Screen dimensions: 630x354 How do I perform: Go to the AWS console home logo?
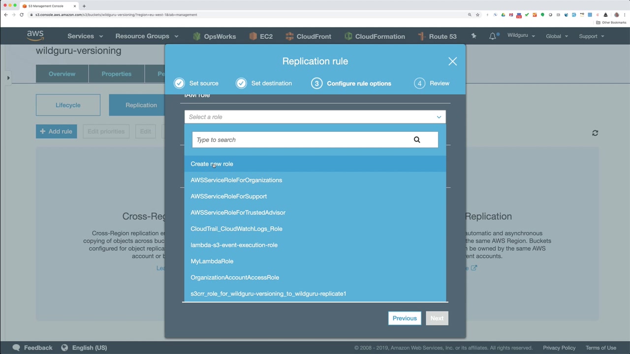pos(35,36)
